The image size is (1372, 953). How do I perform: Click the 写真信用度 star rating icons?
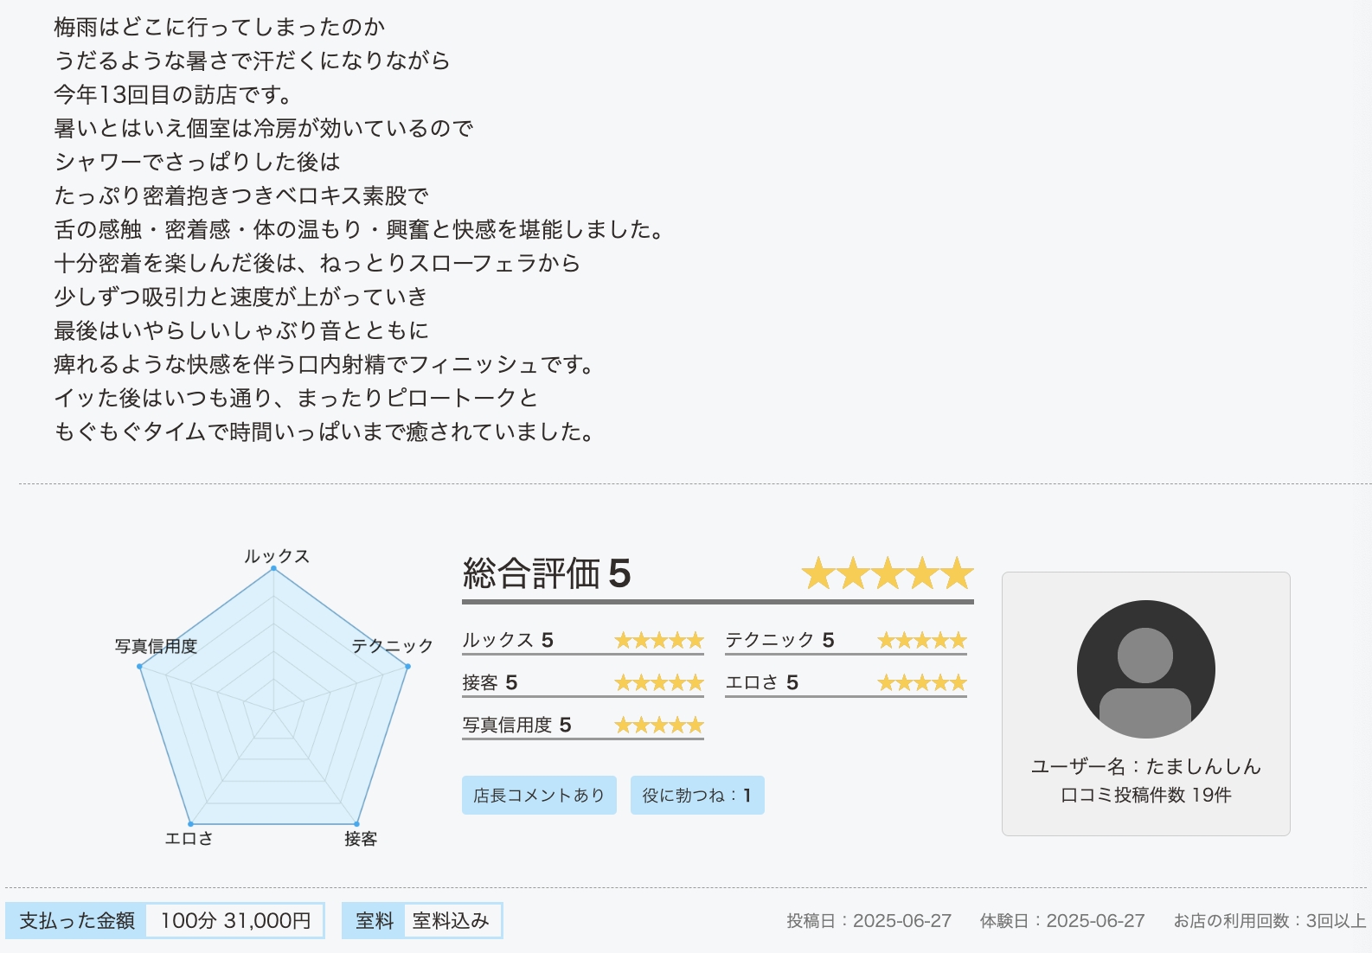coord(659,726)
